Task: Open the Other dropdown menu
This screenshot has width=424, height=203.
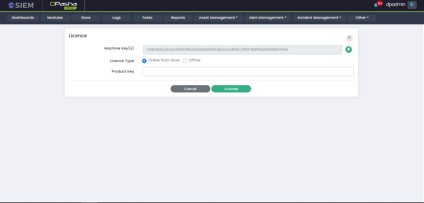Action: coord(362,18)
